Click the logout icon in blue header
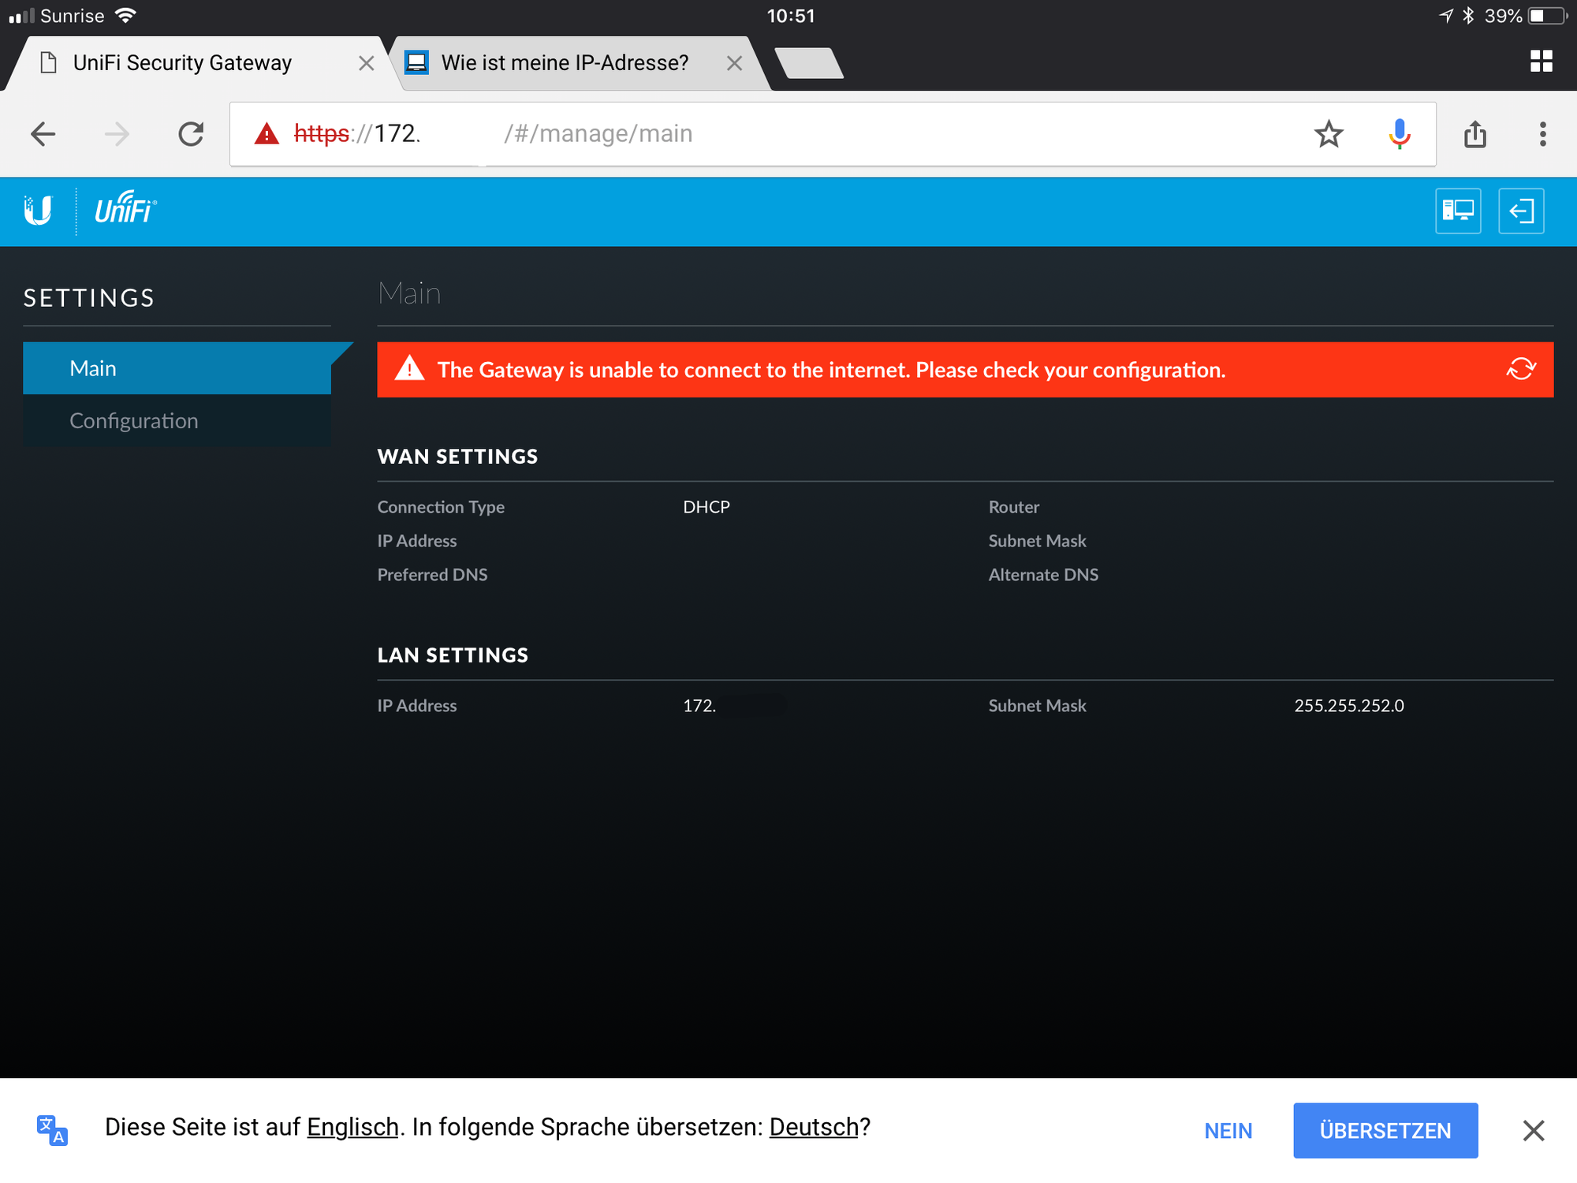This screenshot has width=1577, height=1183. (1520, 211)
